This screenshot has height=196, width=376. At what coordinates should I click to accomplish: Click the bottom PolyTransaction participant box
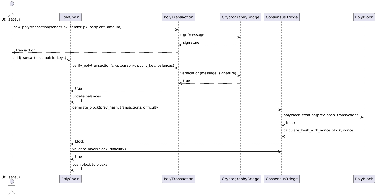point(178,179)
